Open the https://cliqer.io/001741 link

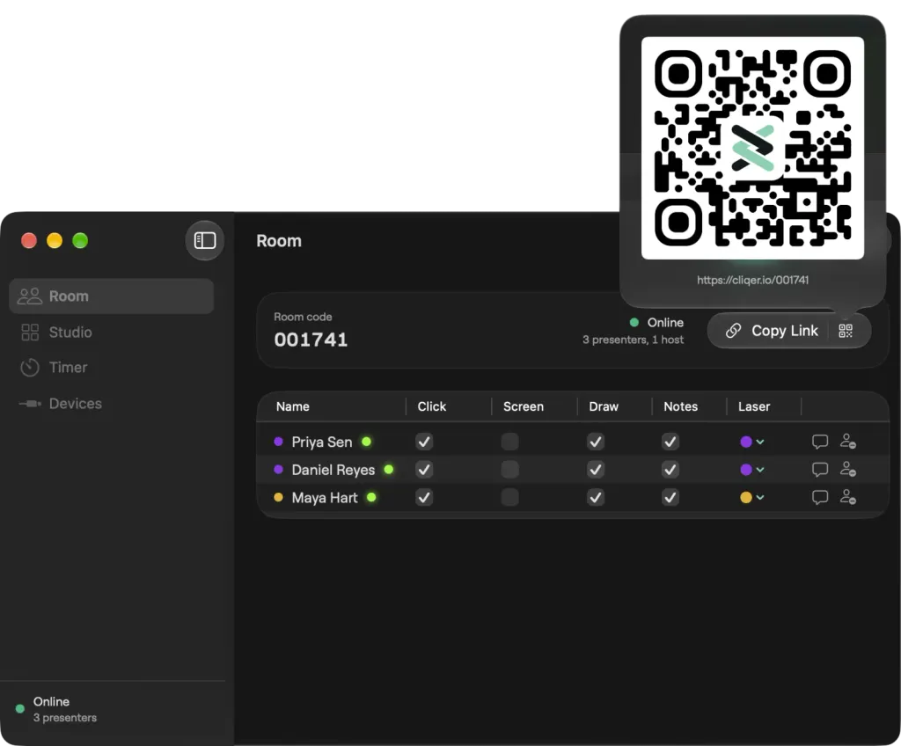click(x=752, y=280)
